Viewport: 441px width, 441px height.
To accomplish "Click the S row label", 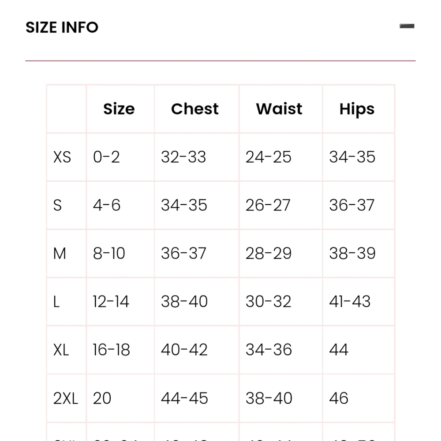I will click(x=57, y=205).
